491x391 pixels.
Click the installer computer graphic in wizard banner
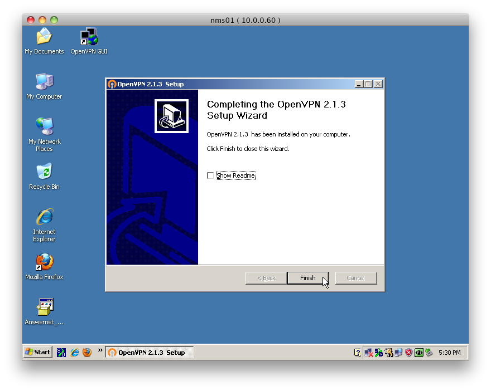tap(171, 116)
